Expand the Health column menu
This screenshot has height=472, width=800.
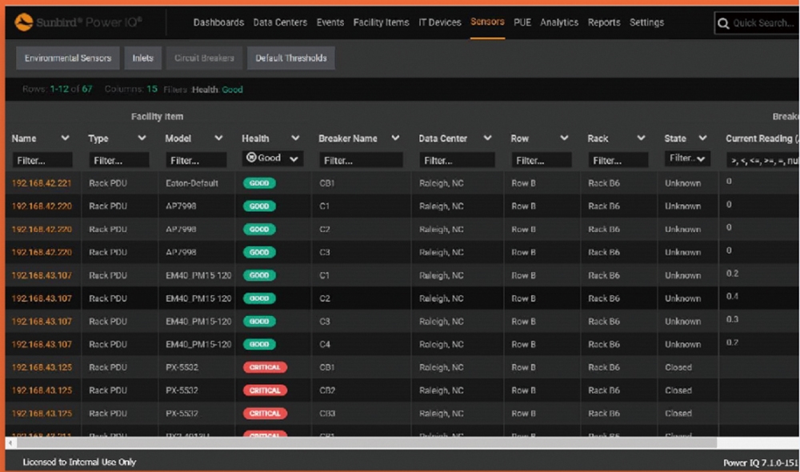295,138
